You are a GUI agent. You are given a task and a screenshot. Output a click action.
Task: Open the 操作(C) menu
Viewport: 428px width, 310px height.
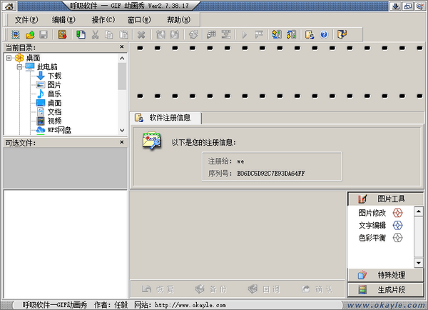click(x=103, y=19)
